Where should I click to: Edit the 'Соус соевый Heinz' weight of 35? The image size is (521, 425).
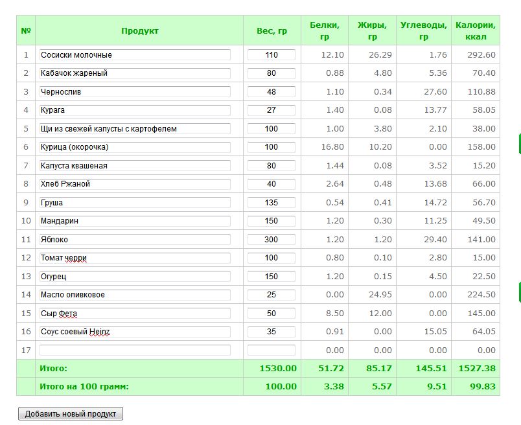coord(271,331)
